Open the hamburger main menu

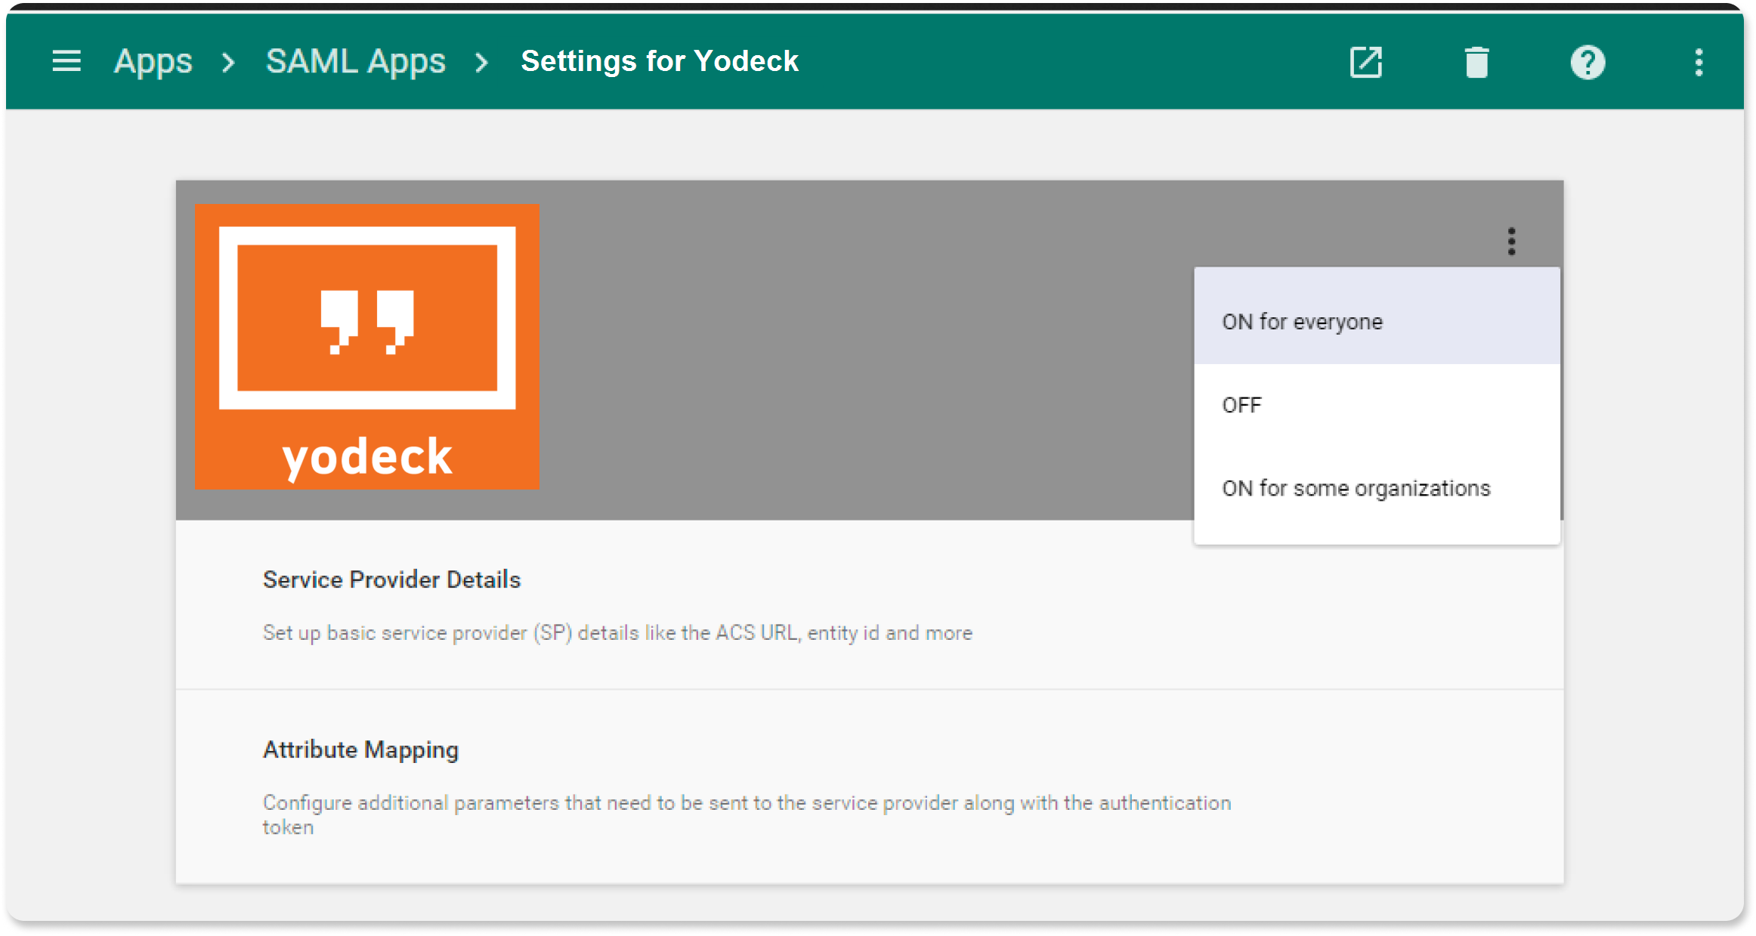[x=66, y=61]
